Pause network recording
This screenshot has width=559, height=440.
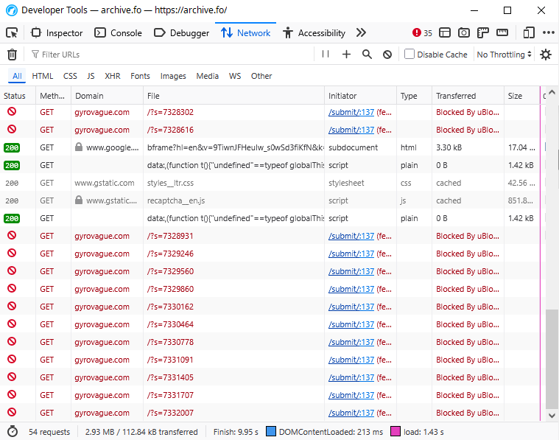click(x=326, y=55)
